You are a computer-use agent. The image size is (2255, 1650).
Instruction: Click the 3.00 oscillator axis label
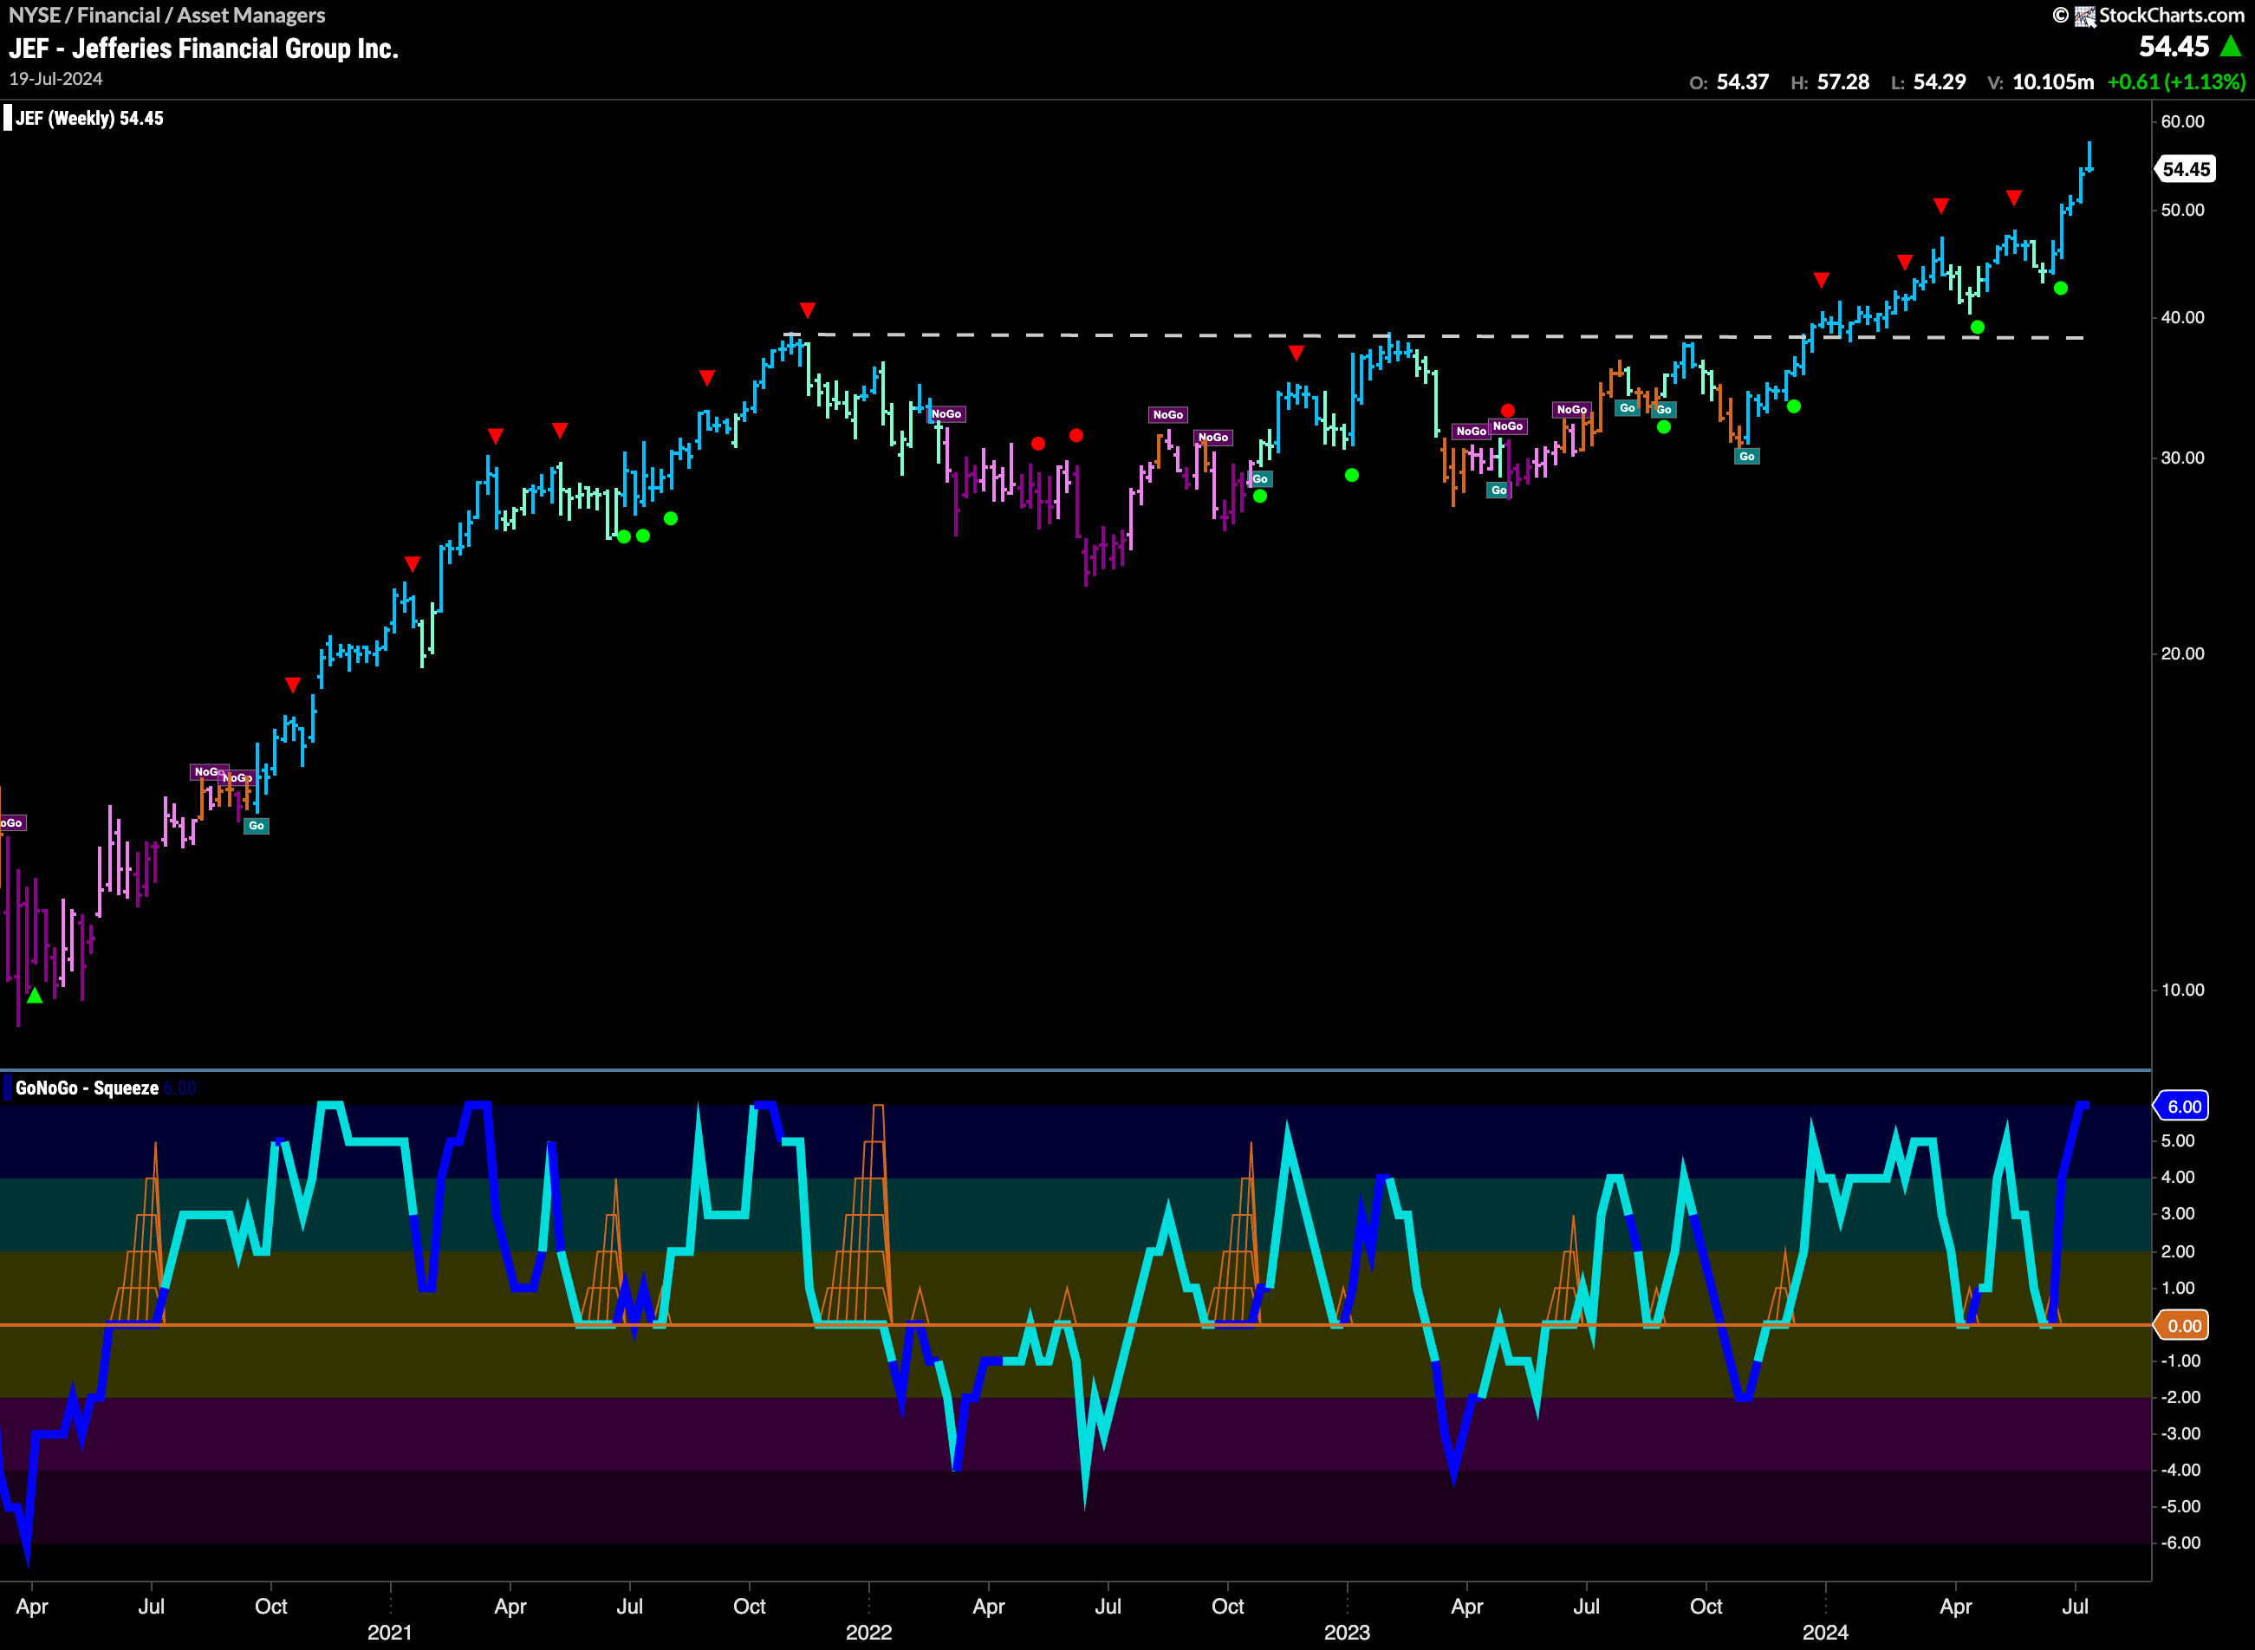click(2178, 1213)
